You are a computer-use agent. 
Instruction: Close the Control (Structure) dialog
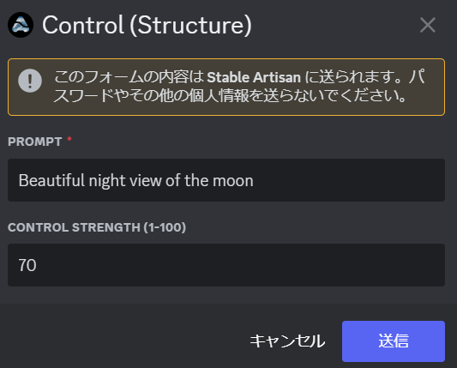[x=428, y=25]
